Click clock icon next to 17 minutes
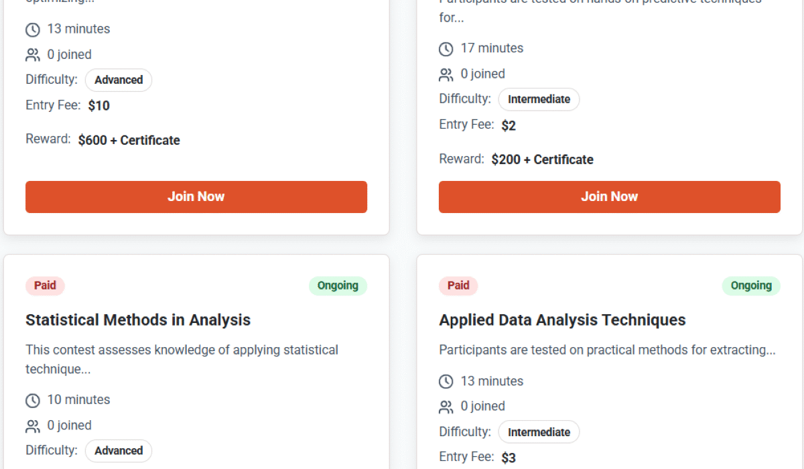 (x=446, y=49)
